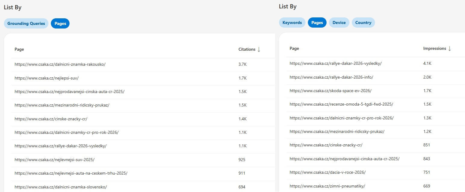465x192 pixels.
Task: Click the nejlevnejsi-auta-na-ceskem-trhu-2025 URL
Action: click(x=71, y=173)
